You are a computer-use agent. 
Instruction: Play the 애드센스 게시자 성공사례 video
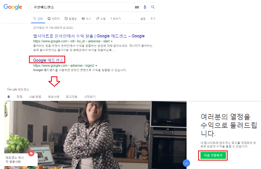[x=31, y=153]
